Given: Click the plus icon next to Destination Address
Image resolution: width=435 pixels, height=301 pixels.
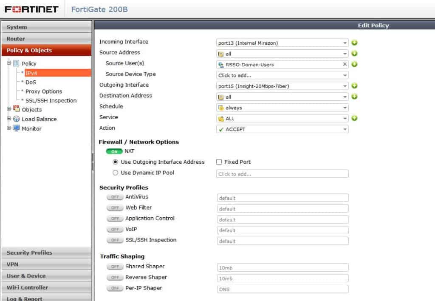Looking at the screenshot, I should pos(355,97).
